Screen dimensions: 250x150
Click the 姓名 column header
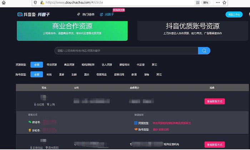click(x=44, y=88)
